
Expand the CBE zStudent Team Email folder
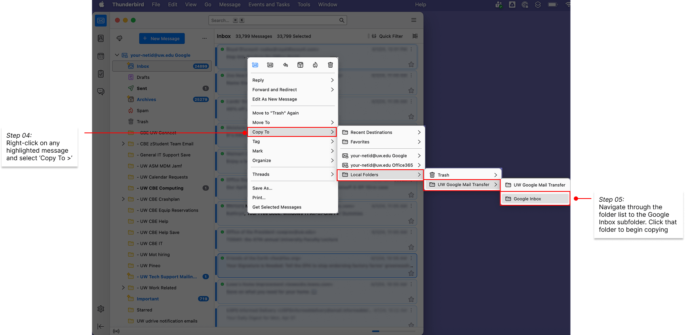123,144
